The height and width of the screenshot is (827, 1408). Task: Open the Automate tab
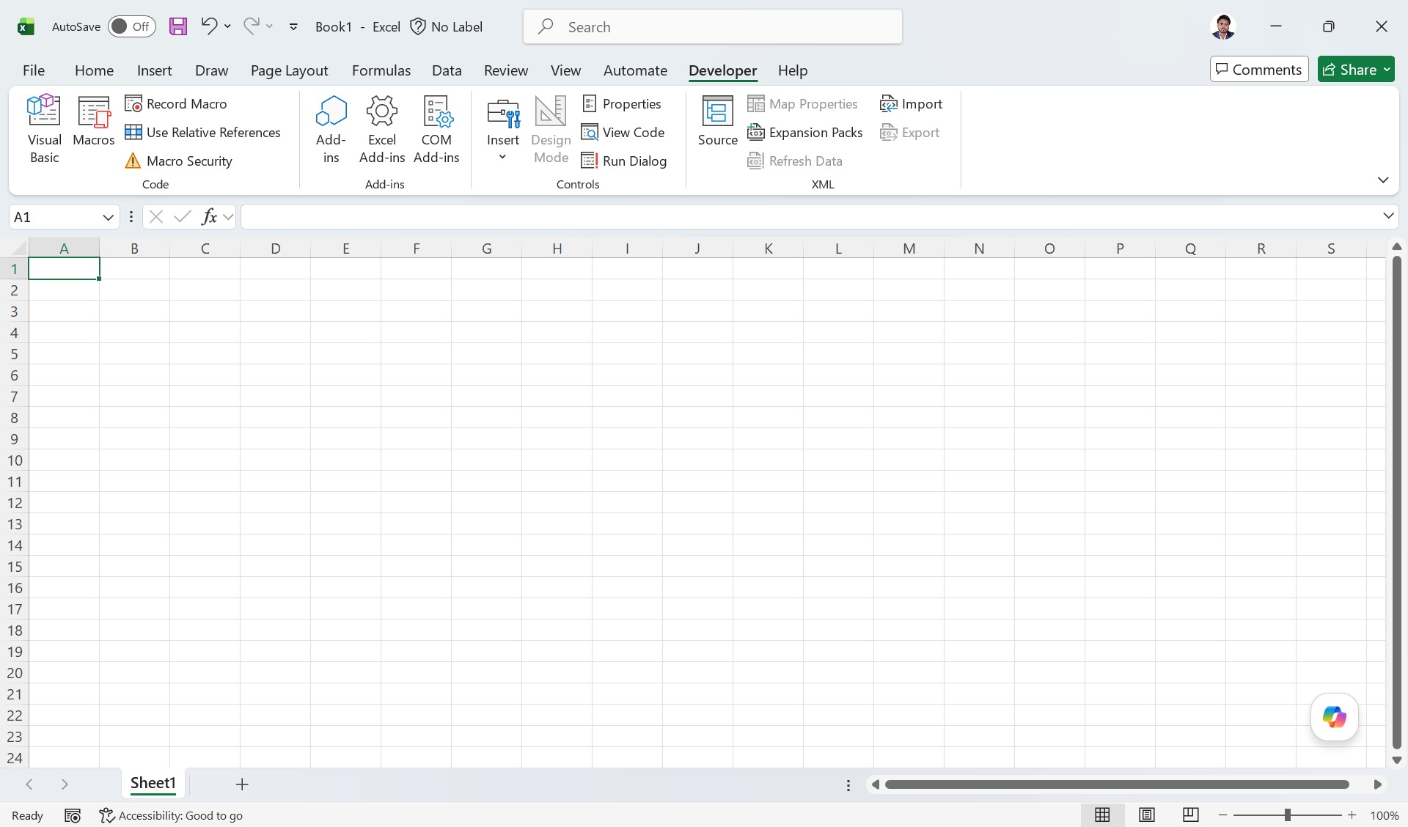635,70
